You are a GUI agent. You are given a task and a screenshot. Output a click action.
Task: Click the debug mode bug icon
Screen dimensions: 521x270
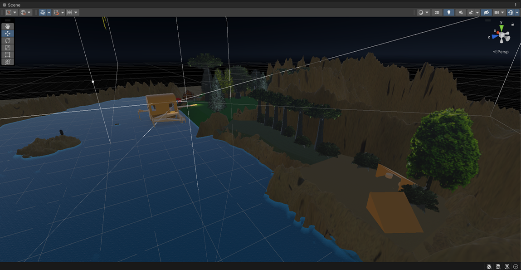489,266
